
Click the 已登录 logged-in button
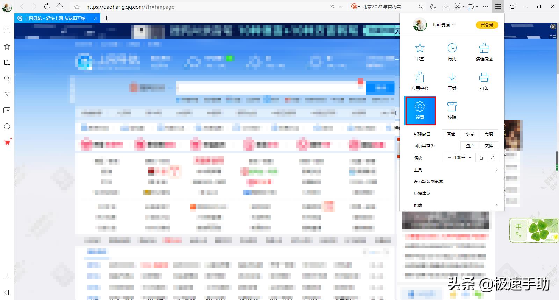(x=487, y=25)
